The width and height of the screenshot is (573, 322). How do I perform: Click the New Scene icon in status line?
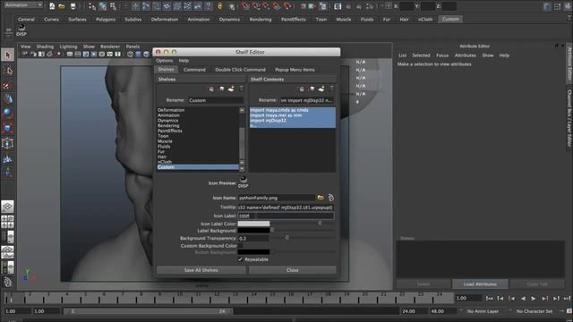pos(52,6)
